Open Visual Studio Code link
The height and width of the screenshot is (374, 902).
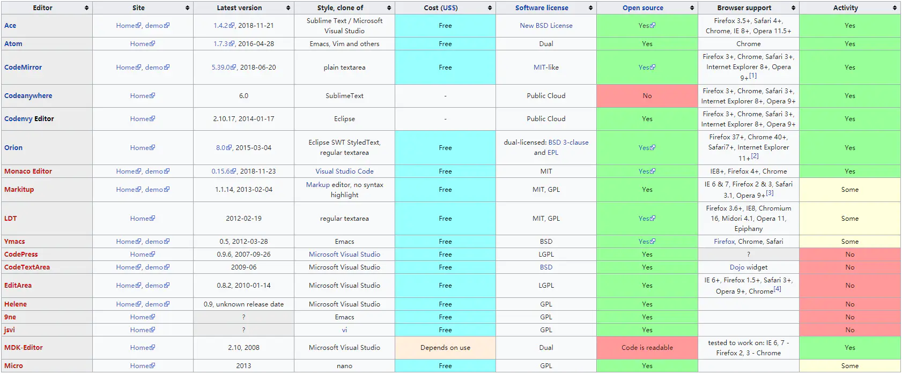pyautogui.click(x=344, y=171)
